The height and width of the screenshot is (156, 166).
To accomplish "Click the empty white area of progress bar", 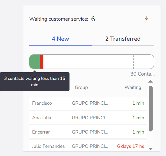I will coord(88,62).
